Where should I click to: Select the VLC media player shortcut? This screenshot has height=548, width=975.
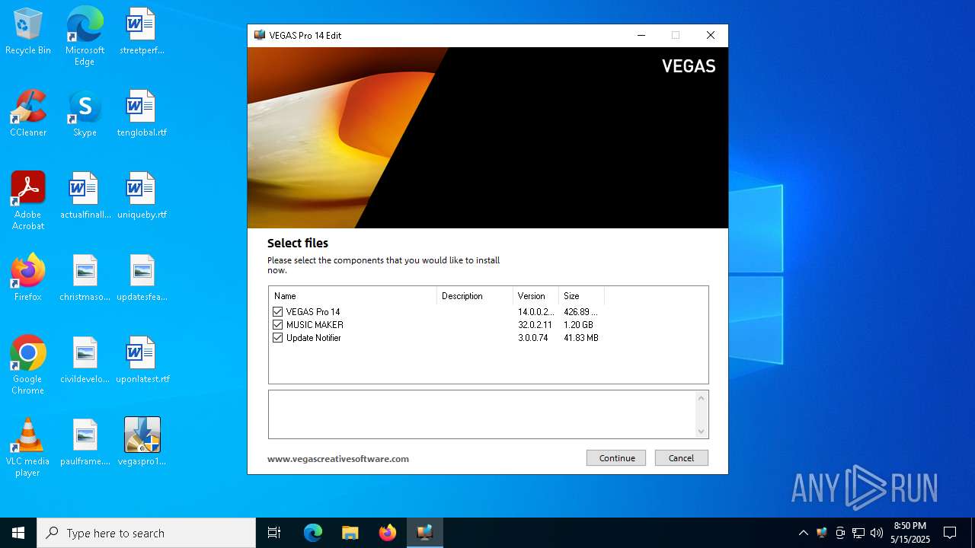click(28, 448)
